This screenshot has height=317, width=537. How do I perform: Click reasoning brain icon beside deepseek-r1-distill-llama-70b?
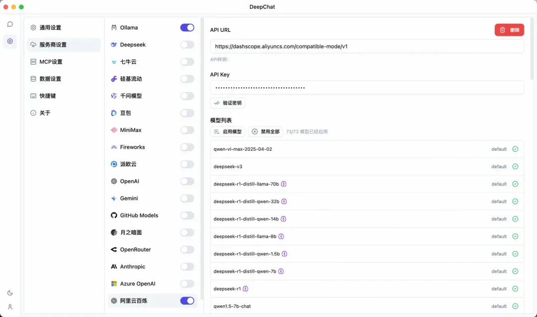point(283,184)
